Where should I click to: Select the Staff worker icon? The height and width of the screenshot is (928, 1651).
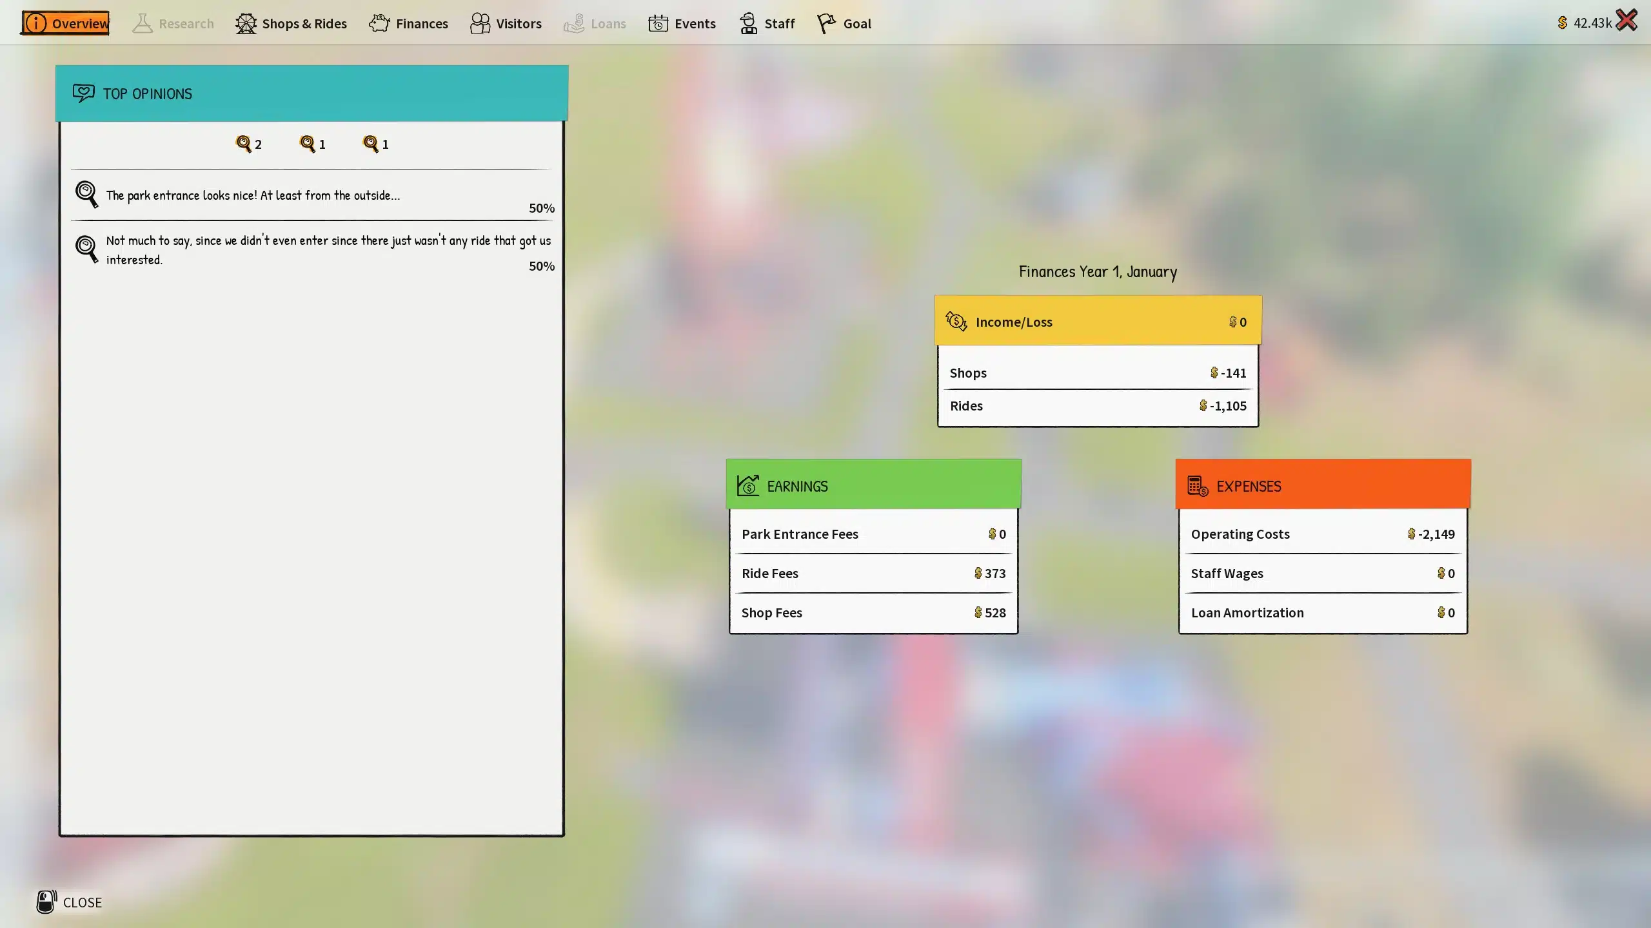(748, 24)
